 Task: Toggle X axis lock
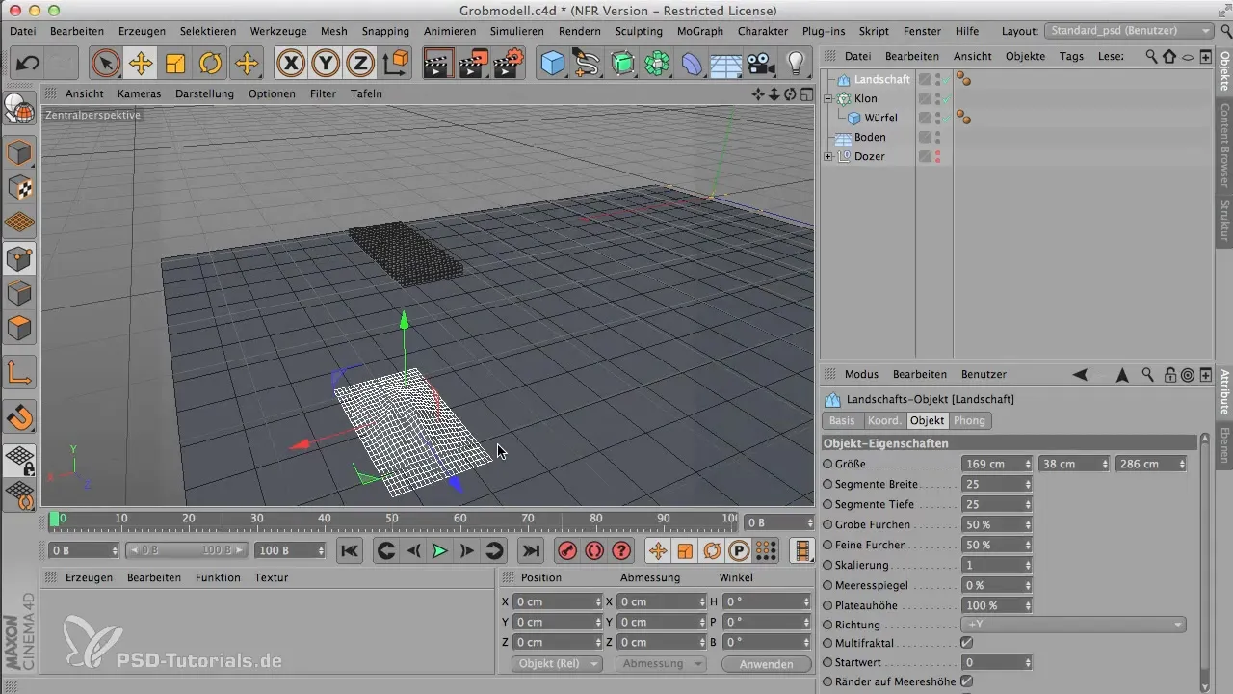pyautogui.click(x=290, y=65)
